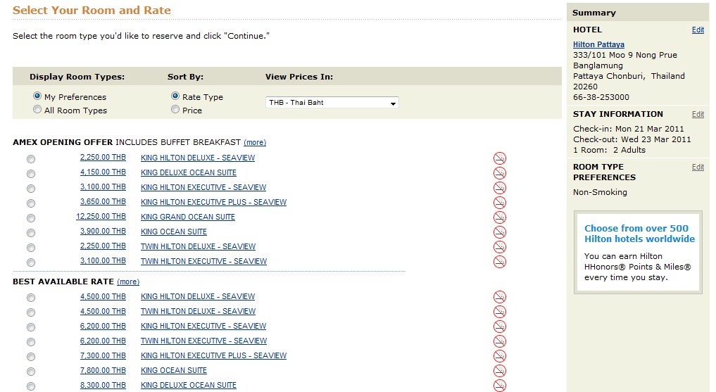Click non-smoking icon for AMEX King Hilton Executive Seaview
Screen dimensions: 716x392
pyautogui.click(x=500, y=188)
